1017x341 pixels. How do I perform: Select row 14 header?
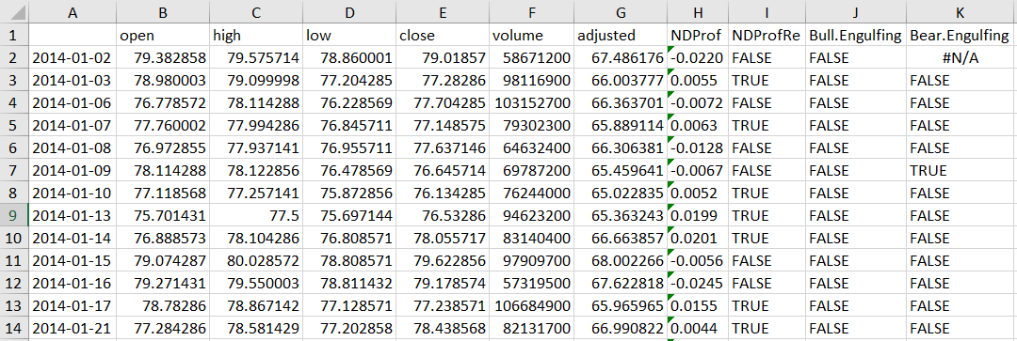14,328
